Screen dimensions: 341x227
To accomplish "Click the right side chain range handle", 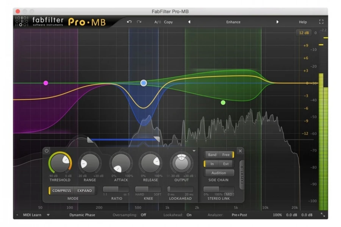I will tap(156, 139).
